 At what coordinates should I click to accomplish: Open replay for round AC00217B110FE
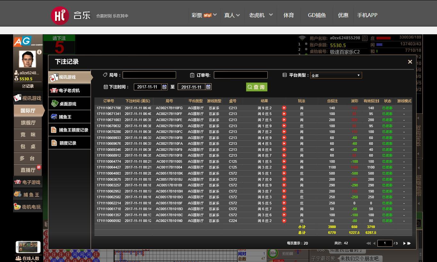284,120
